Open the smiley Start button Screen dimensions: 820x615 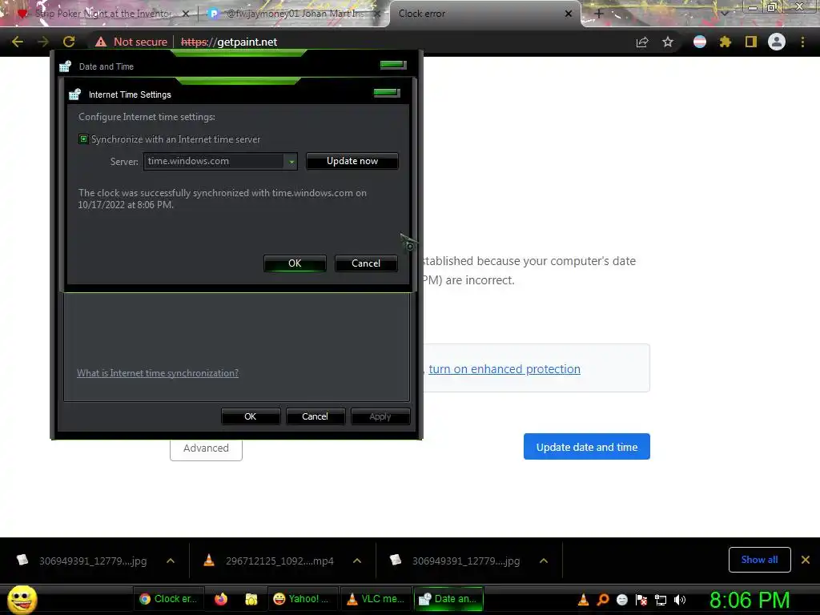(x=22, y=599)
